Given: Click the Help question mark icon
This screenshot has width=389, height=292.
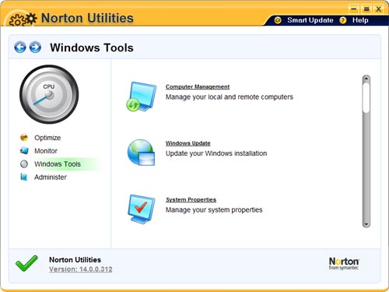Looking at the screenshot, I should 343,20.
